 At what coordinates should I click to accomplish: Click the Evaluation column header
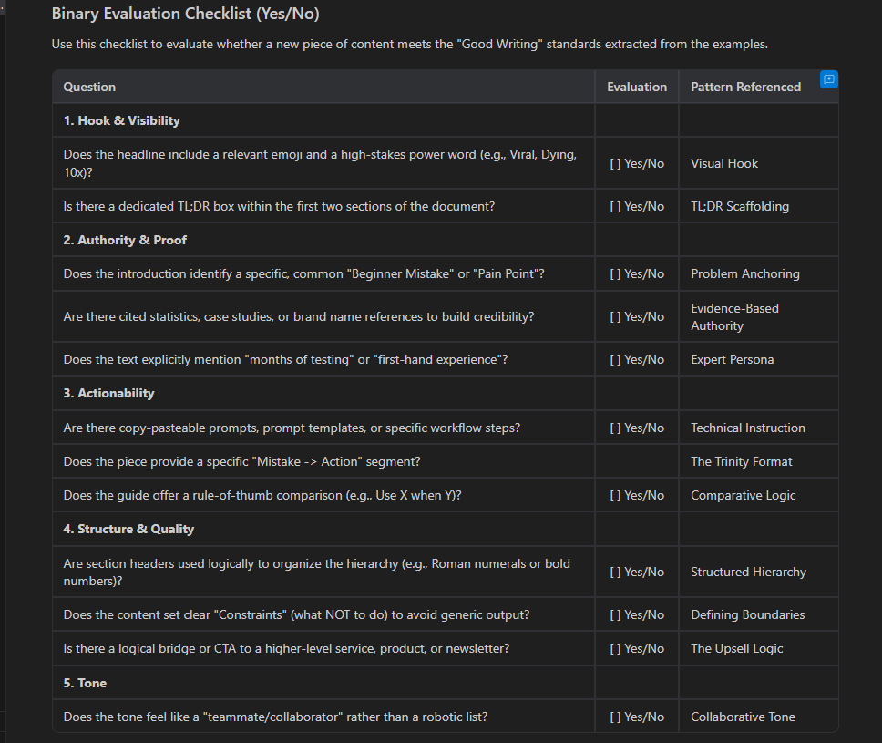point(637,88)
